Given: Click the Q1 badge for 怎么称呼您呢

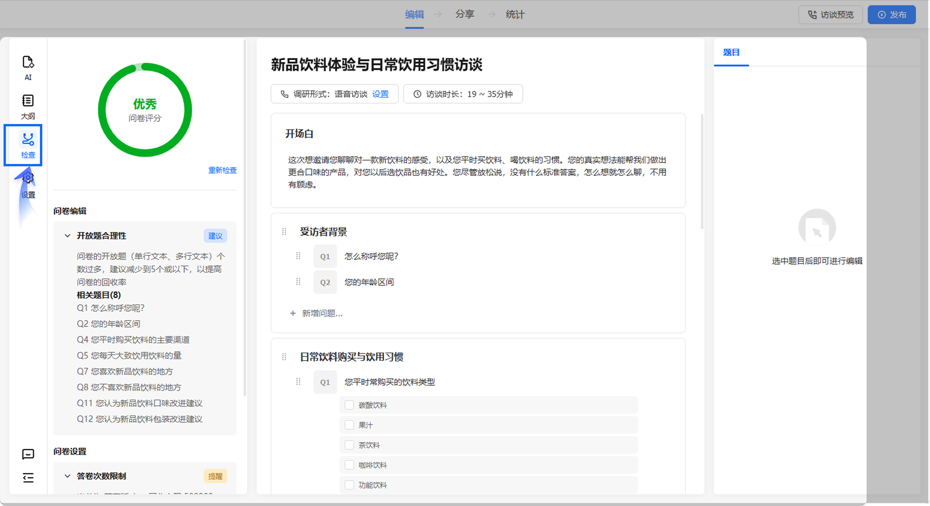Looking at the screenshot, I should click(325, 256).
